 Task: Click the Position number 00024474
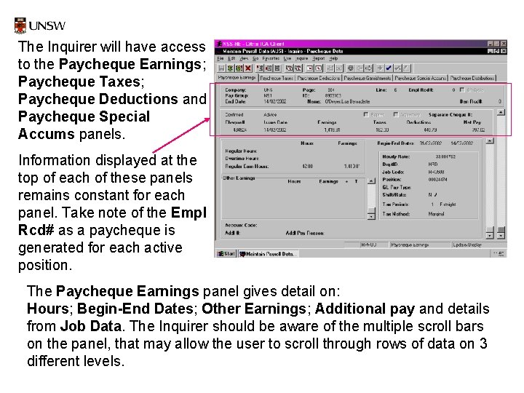(x=437, y=180)
